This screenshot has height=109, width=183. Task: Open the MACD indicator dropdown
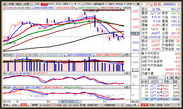click(7, 87)
